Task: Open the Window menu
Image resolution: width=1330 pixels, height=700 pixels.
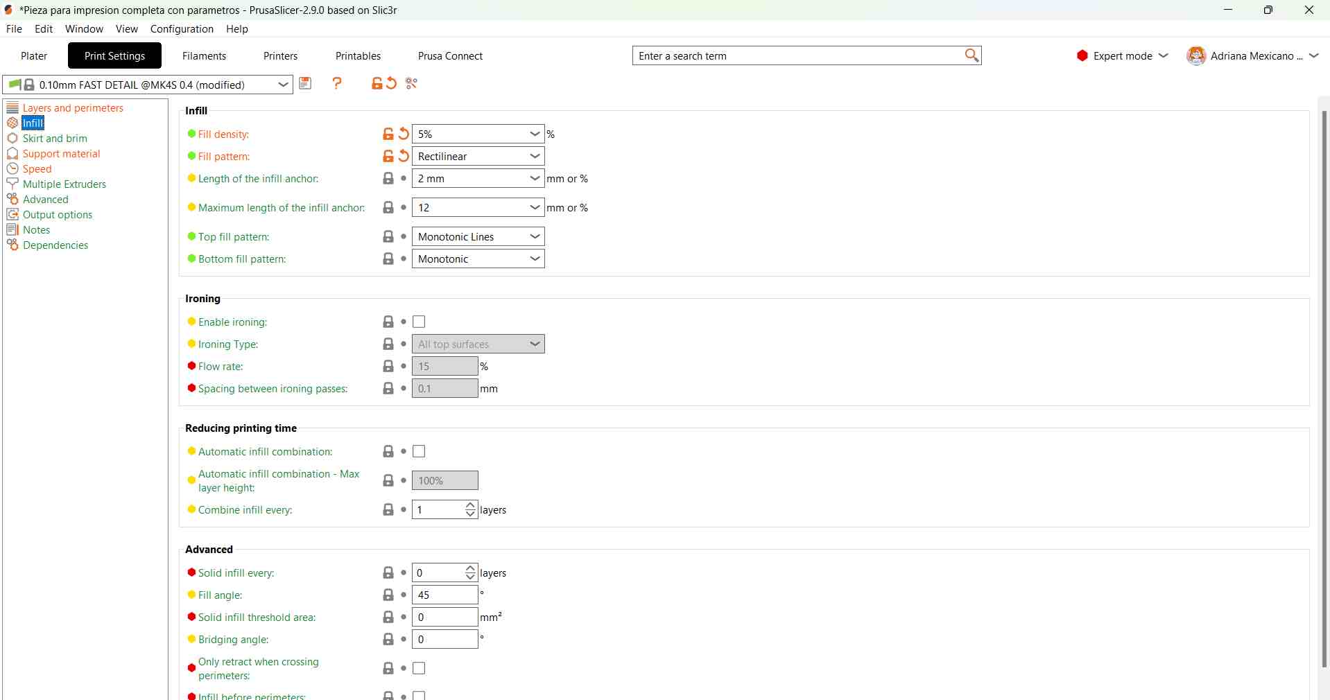Action: [x=84, y=29]
